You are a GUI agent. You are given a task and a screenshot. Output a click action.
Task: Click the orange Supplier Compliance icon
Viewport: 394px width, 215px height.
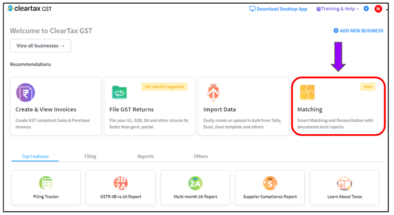(x=270, y=183)
